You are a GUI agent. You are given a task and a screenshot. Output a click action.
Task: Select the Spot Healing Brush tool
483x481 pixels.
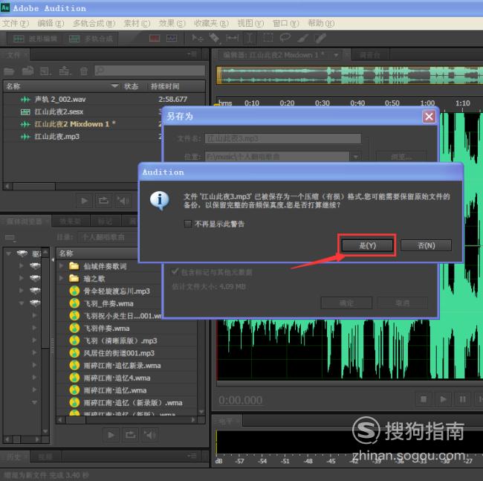[x=320, y=38]
